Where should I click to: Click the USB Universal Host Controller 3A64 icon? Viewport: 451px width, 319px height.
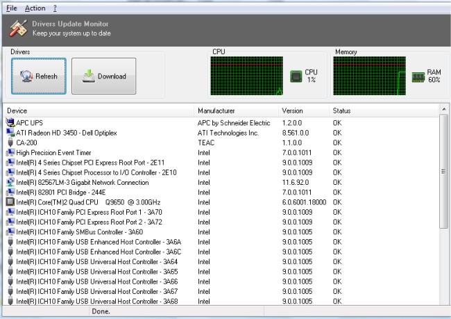pos(10,262)
